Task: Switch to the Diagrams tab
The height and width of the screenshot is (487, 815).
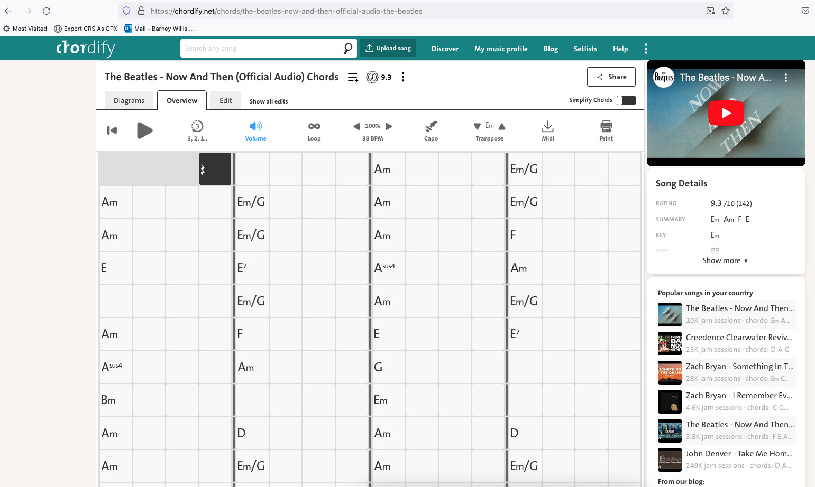Action: 129,100
